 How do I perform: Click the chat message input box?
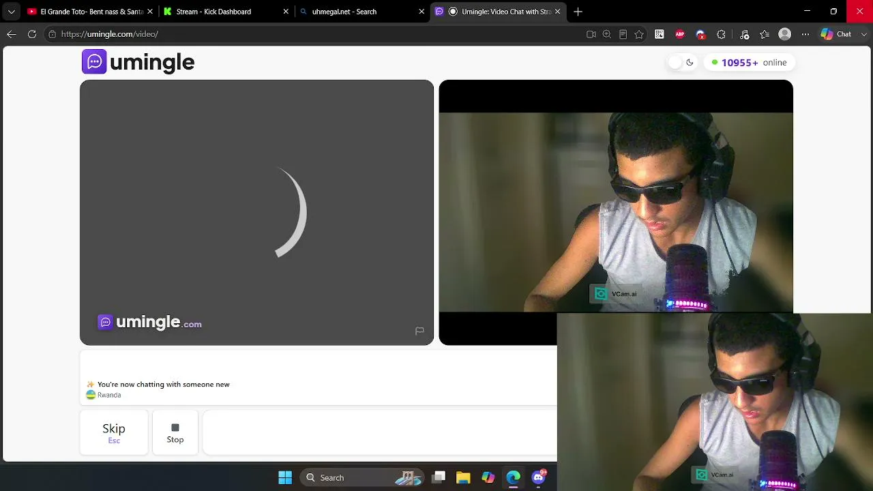tap(380, 433)
